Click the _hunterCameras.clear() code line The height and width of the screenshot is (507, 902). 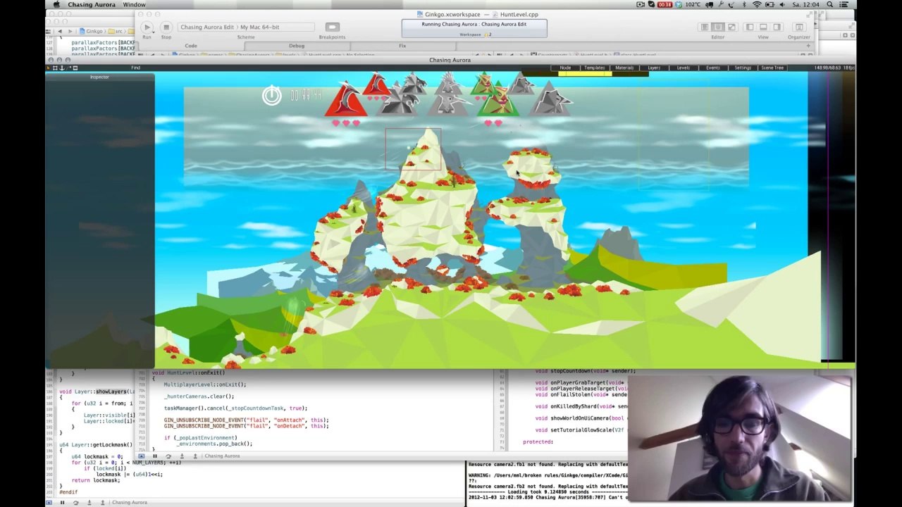(199, 396)
